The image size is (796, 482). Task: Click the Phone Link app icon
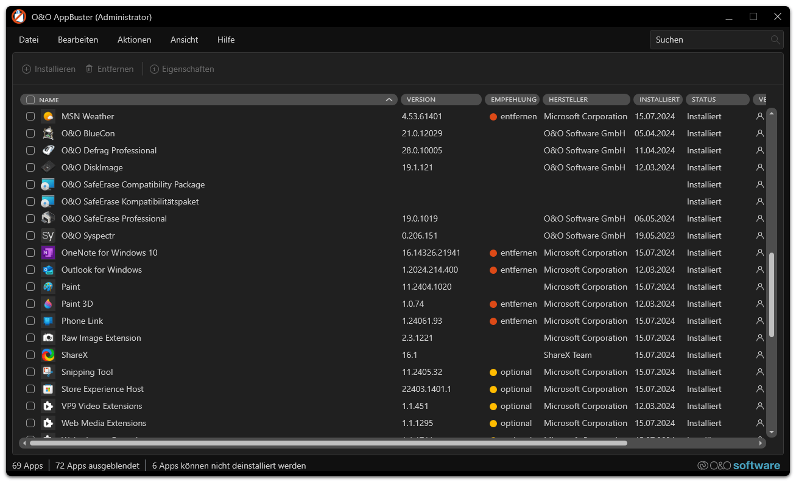[48, 321]
